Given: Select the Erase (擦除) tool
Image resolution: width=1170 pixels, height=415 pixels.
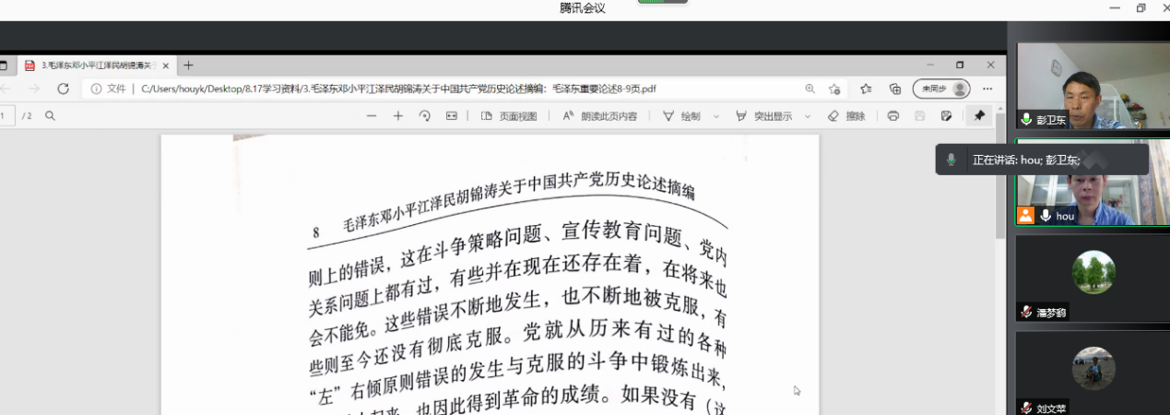Looking at the screenshot, I should (846, 116).
